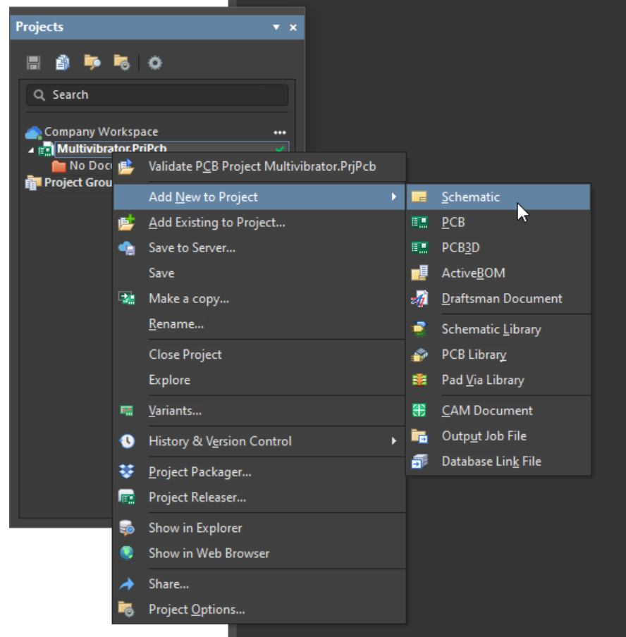Screen dimensions: 626x637
Task: Click the Add Existing to Project icon
Action: pyautogui.click(x=126, y=223)
